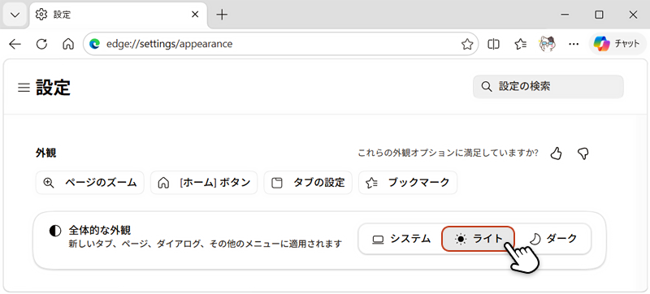Image resolution: width=650 pixels, height=294 pixels.
Task: Open Copilot チャット button
Action: [x=617, y=44]
